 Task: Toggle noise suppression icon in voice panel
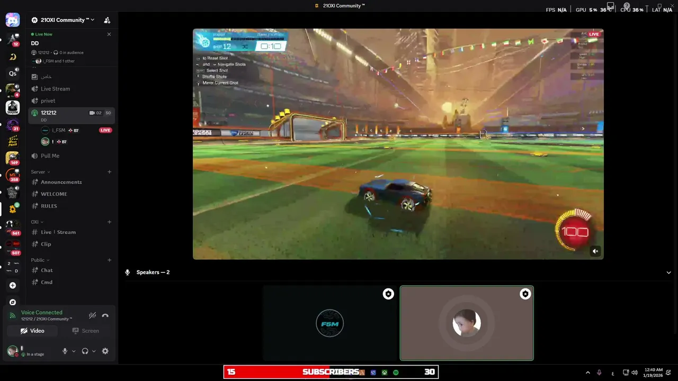(x=92, y=315)
